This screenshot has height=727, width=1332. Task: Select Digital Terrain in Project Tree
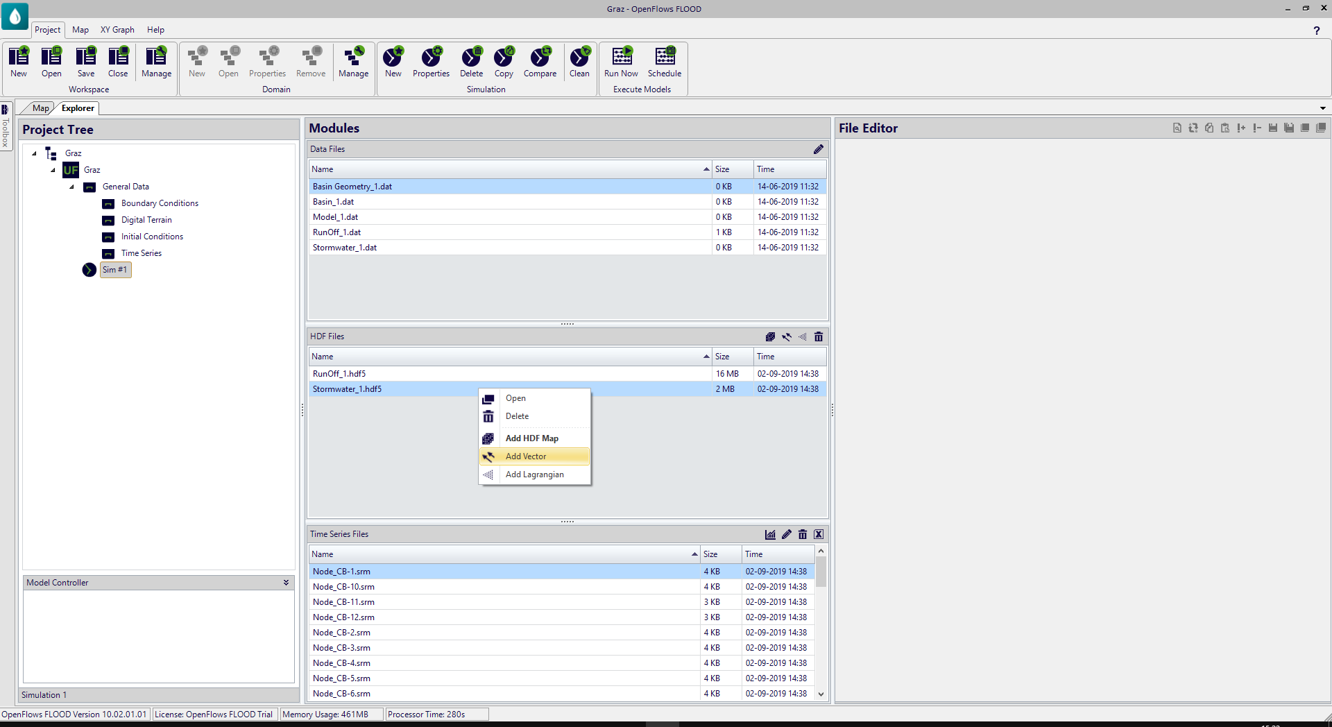[146, 220]
